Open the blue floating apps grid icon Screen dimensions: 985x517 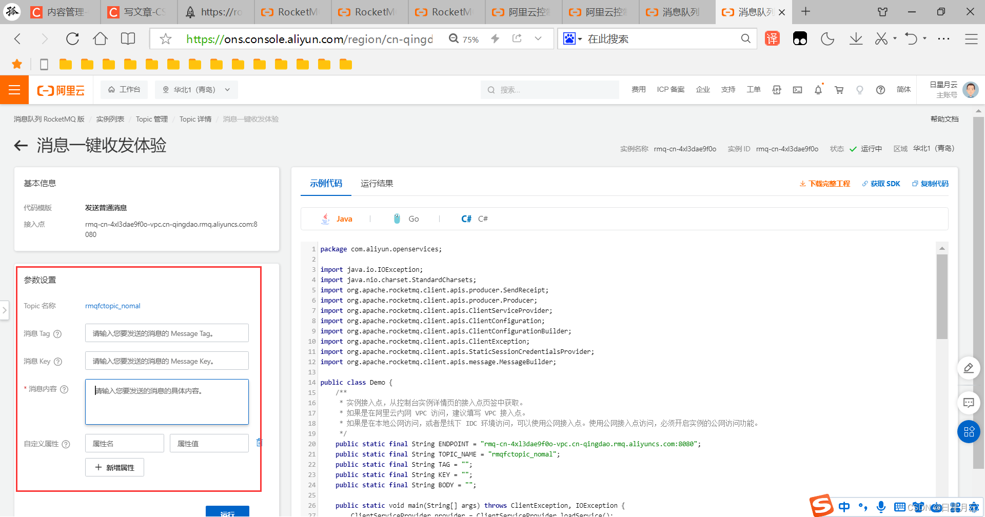pos(969,432)
